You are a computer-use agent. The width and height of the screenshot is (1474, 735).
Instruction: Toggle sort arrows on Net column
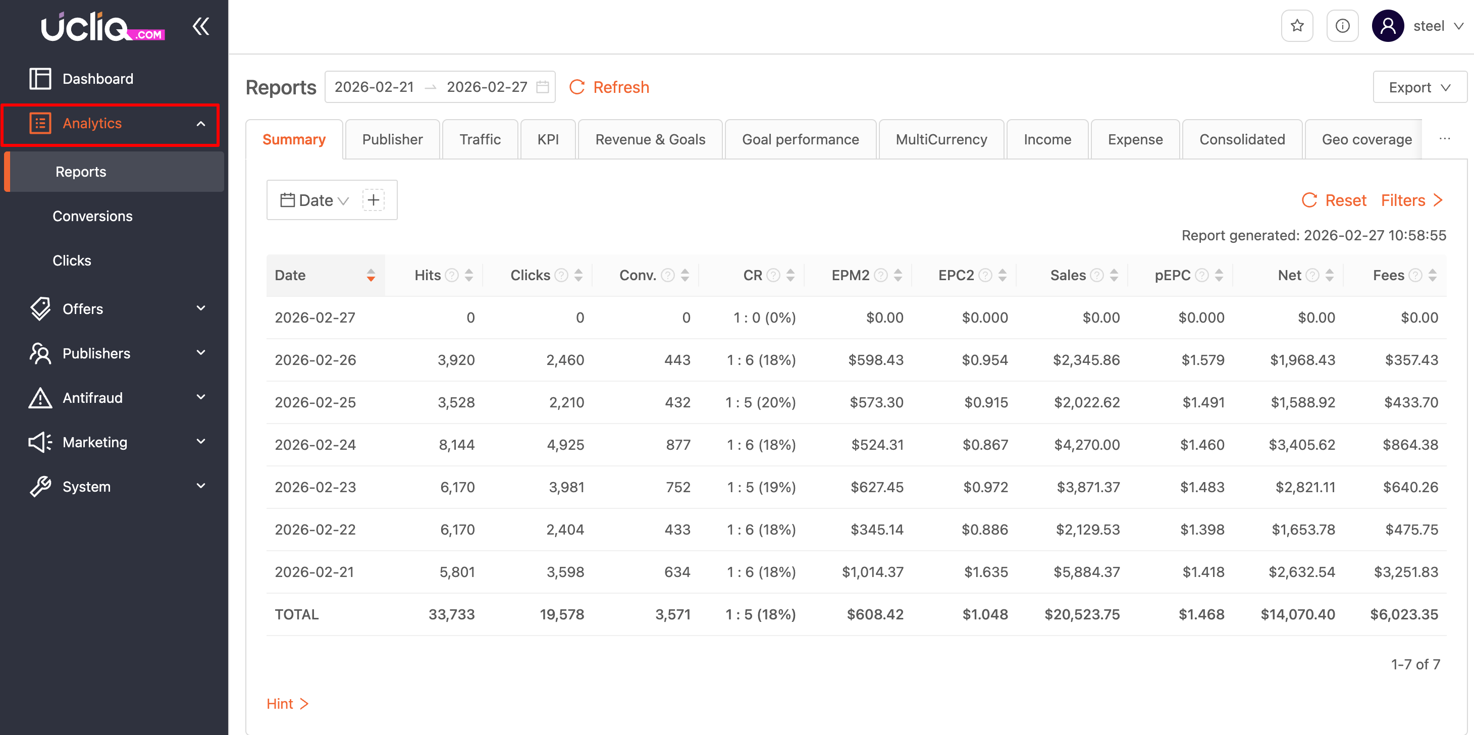pos(1329,275)
